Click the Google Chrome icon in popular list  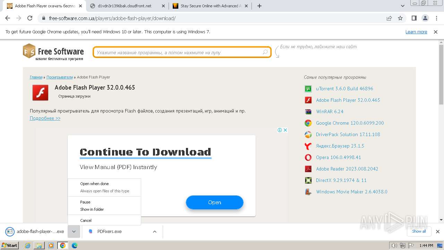click(x=308, y=123)
